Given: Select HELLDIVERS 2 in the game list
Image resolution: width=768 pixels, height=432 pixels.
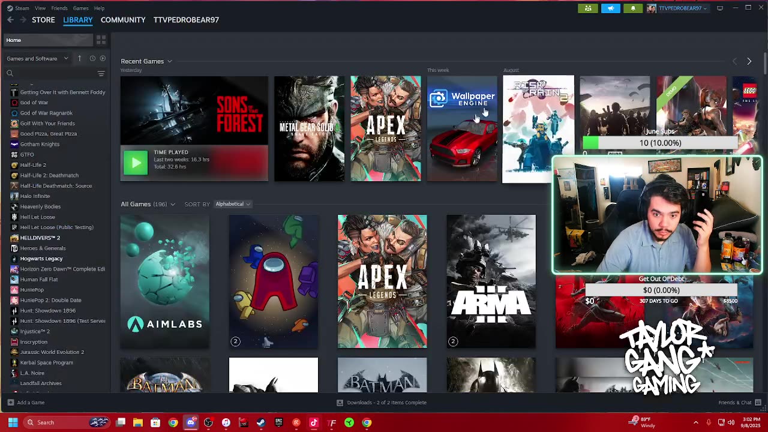Looking at the screenshot, I should pyautogui.click(x=40, y=238).
